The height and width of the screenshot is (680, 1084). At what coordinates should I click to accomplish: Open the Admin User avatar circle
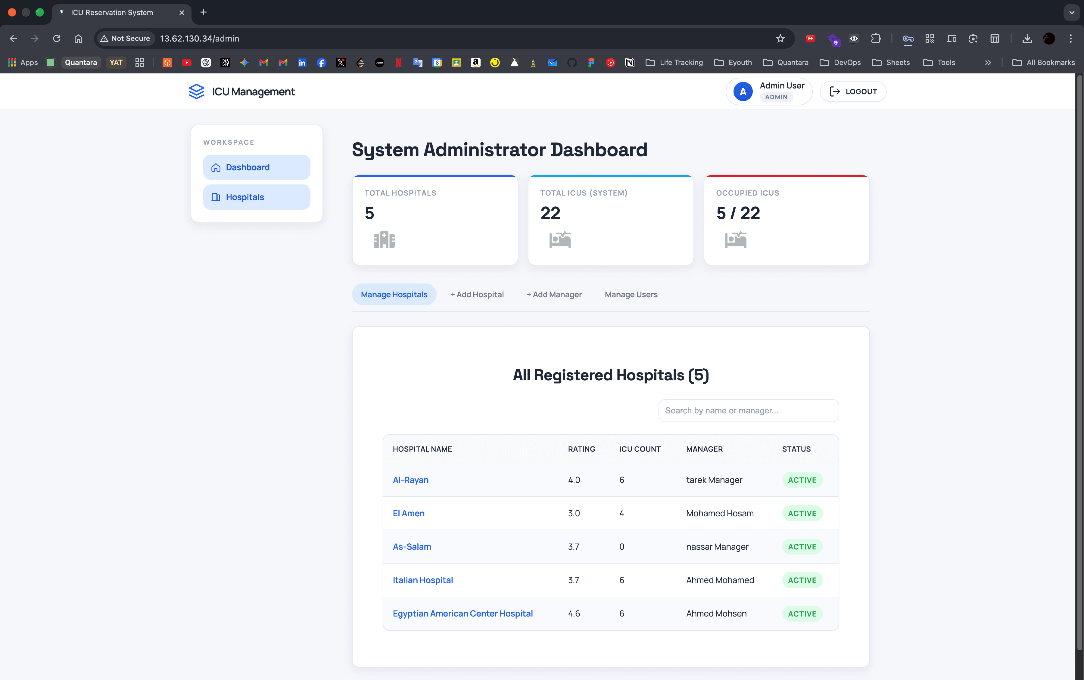pyautogui.click(x=743, y=91)
